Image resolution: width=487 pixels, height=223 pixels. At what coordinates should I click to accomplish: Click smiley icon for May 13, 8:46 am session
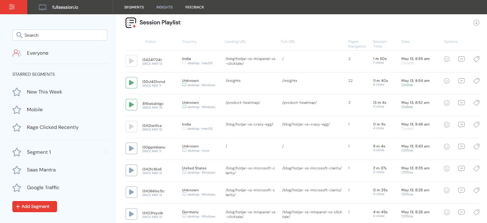(x=447, y=125)
